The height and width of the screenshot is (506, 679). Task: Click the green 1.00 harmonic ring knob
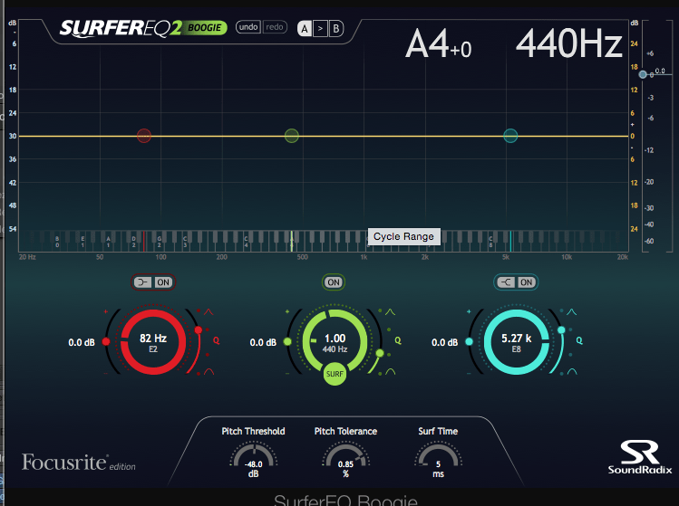[335, 342]
